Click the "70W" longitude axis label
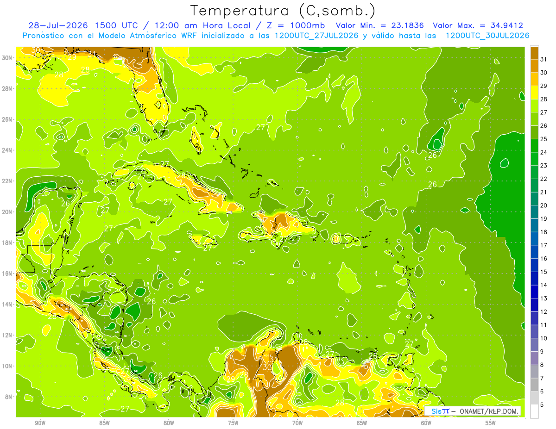This screenshot has height=429, width=556. pyautogui.click(x=297, y=423)
